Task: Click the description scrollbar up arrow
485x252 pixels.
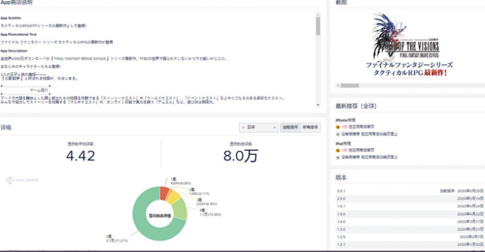Action: click(318, 14)
